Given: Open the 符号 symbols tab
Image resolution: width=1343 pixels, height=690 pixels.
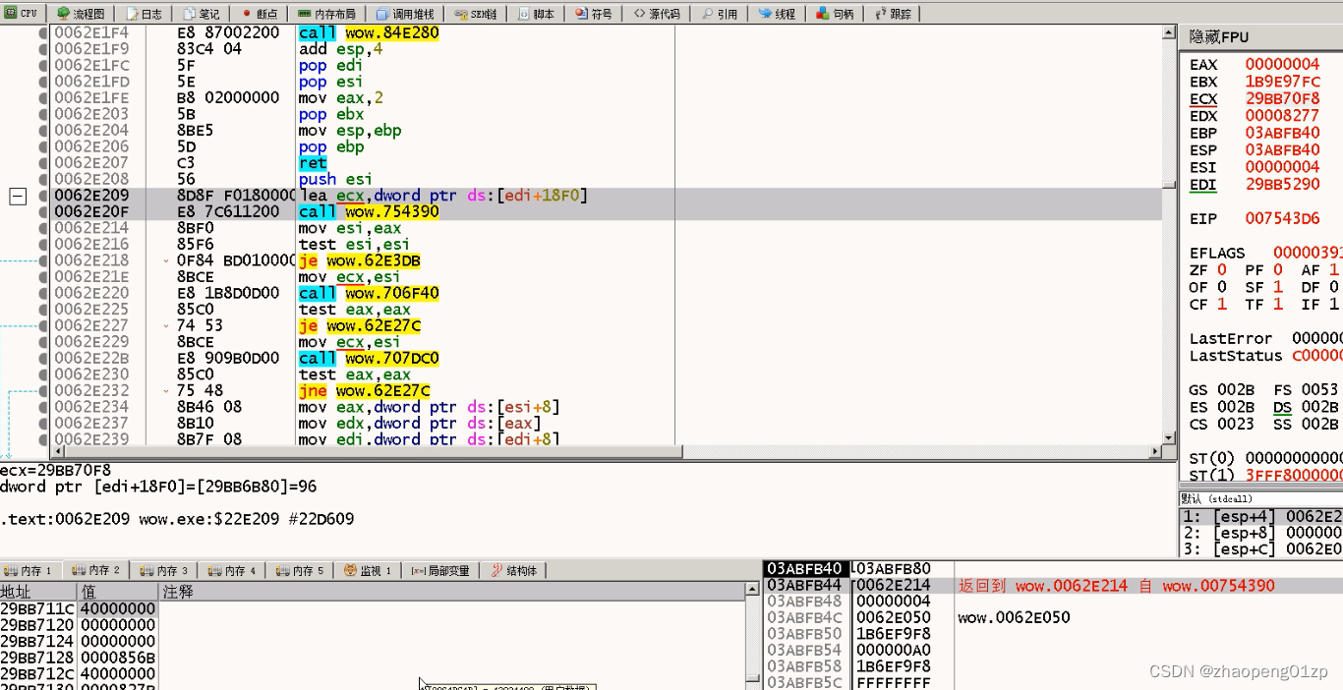Looking at the screenshot, I should pos(595,14).
